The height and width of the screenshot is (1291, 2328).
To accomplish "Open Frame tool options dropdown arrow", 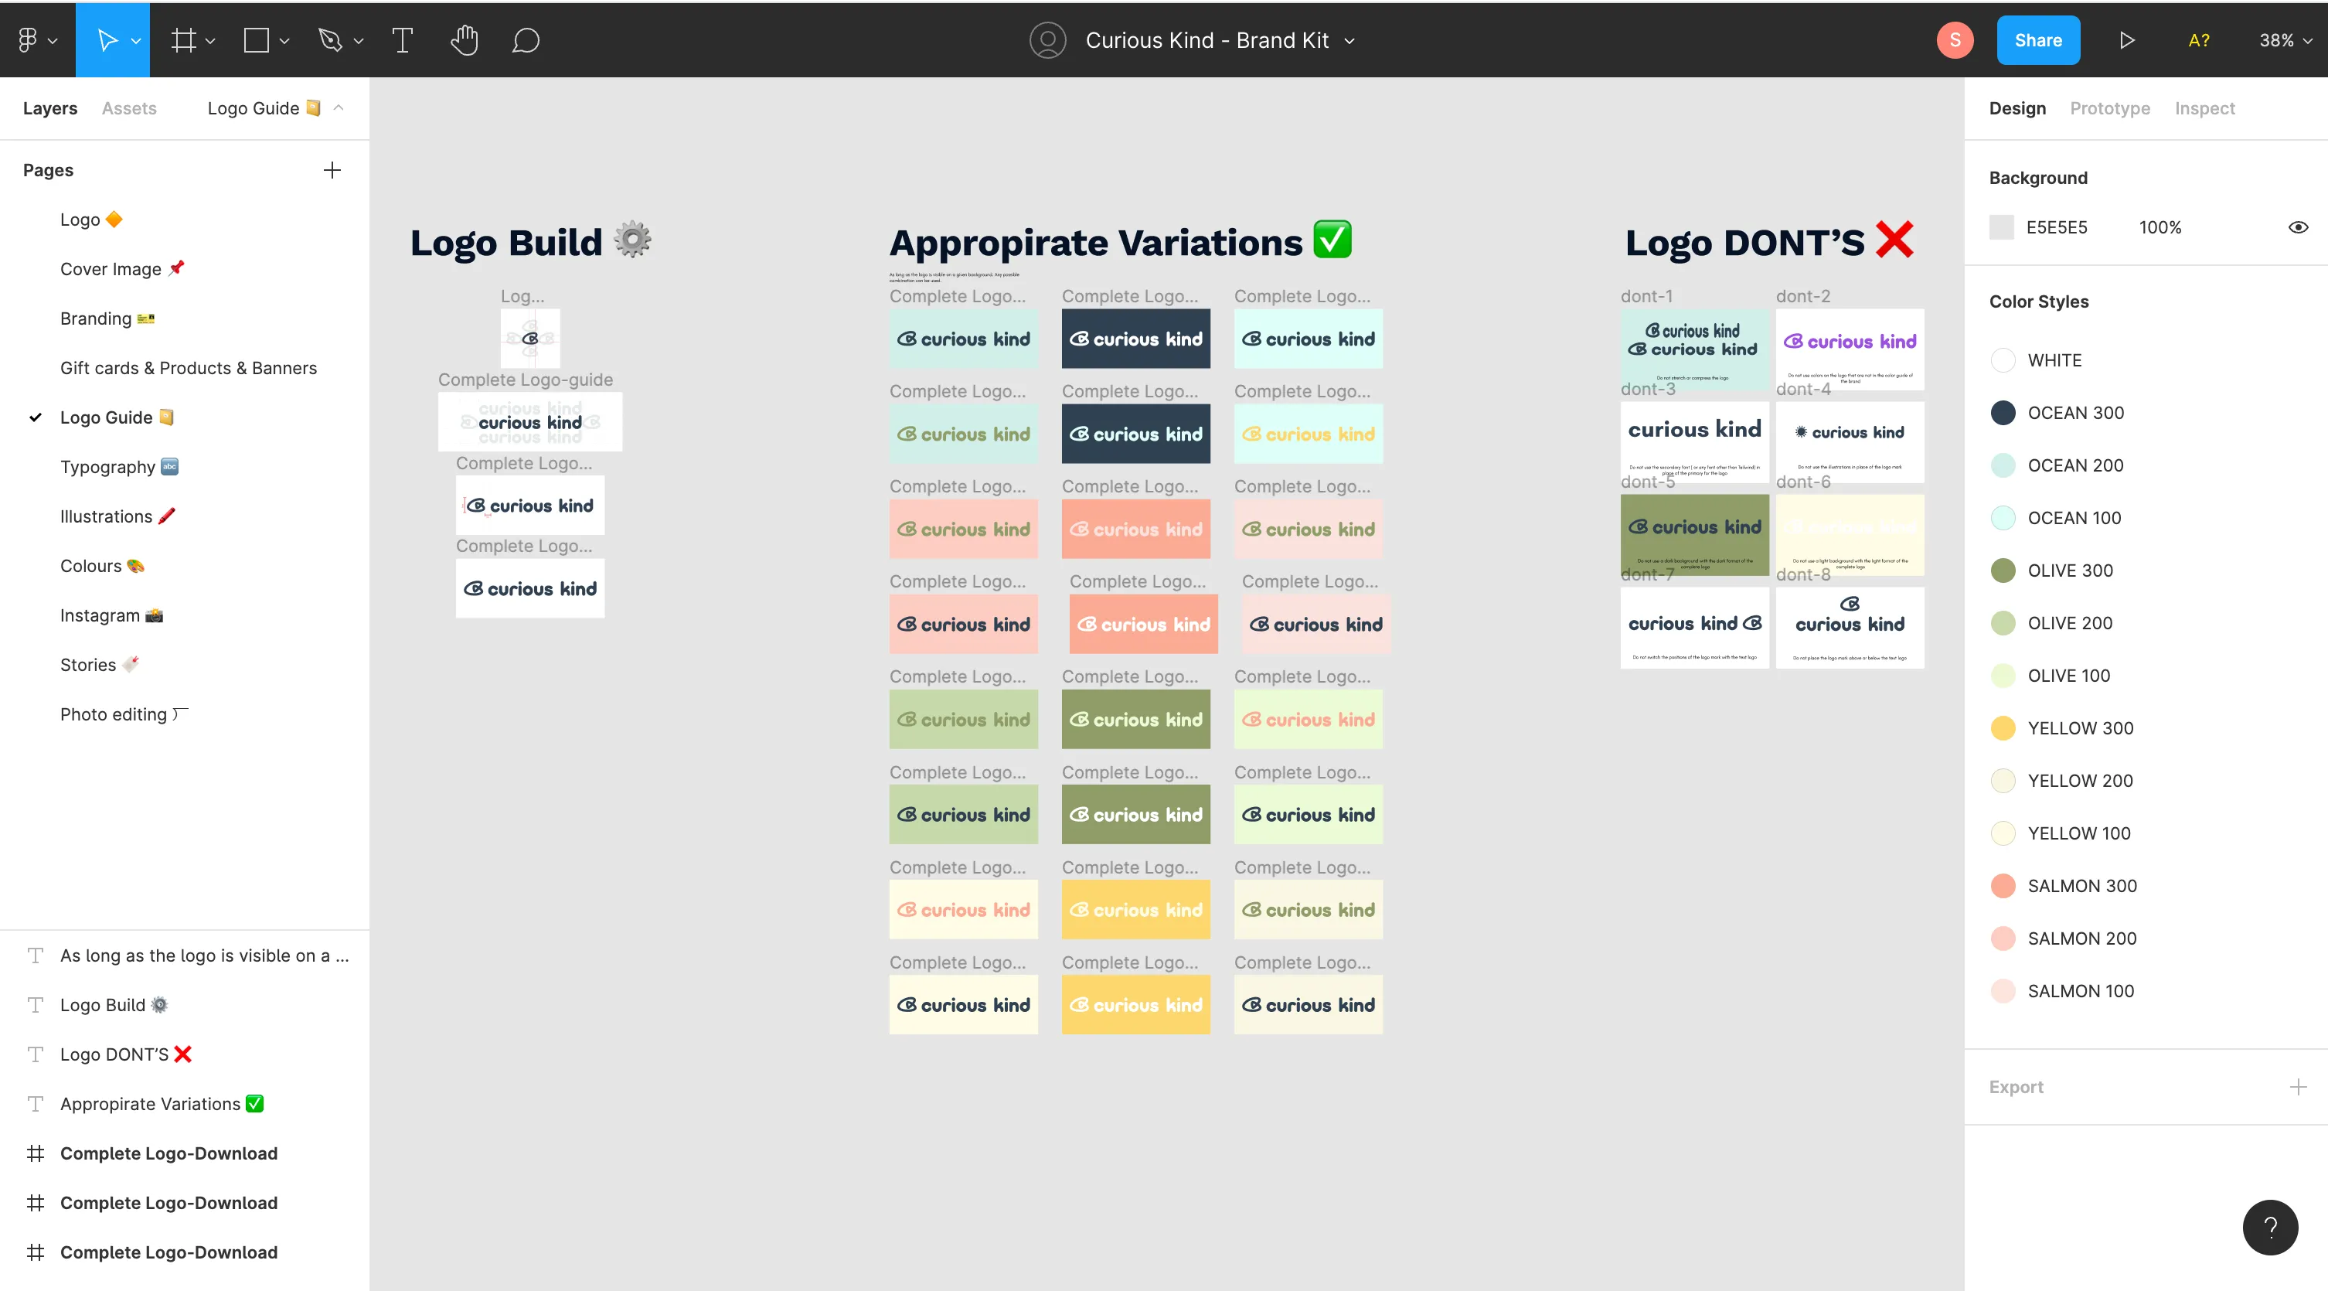I will pos(209,41).
